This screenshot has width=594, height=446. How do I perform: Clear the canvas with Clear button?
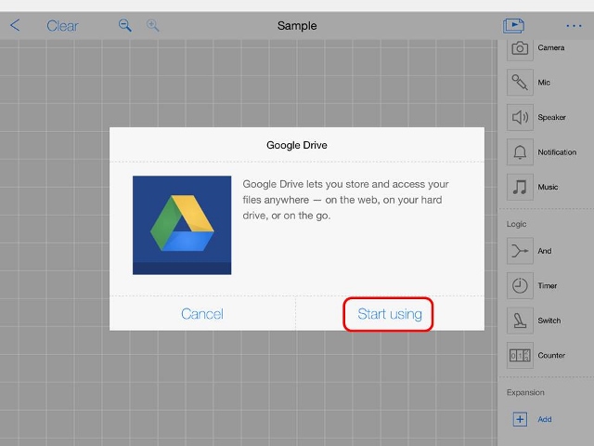coord(62,26)
